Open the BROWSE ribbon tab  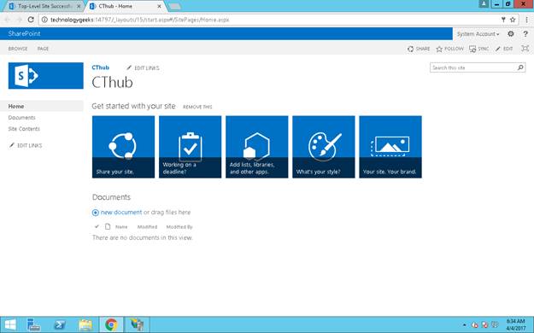click(x=18, y=49)
